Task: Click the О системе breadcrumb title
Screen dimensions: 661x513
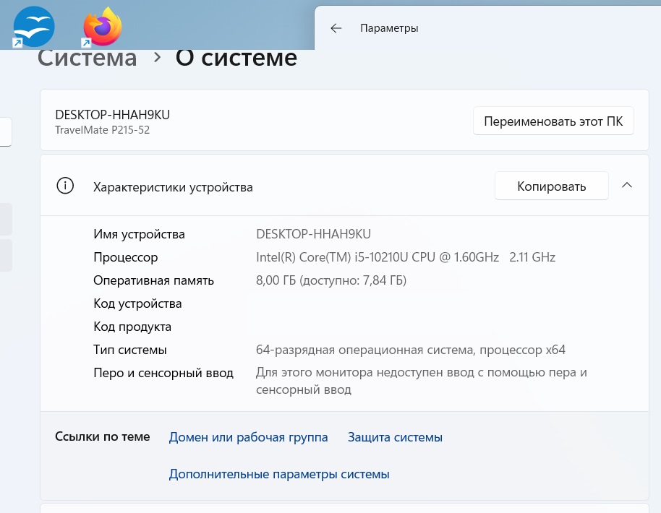Action: tap(236, 58)
